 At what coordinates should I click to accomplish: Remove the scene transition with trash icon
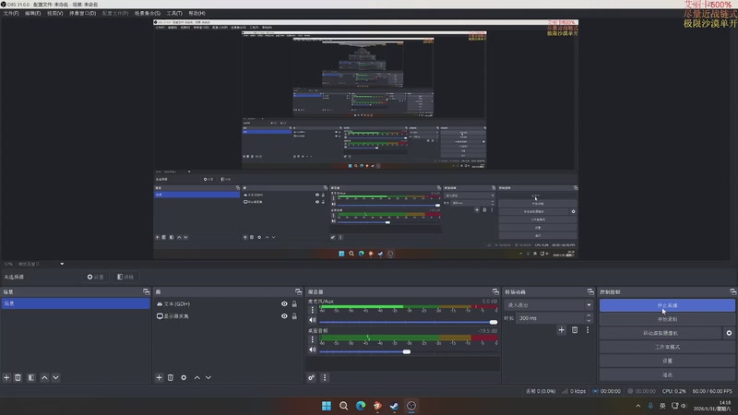coord(575,330)
